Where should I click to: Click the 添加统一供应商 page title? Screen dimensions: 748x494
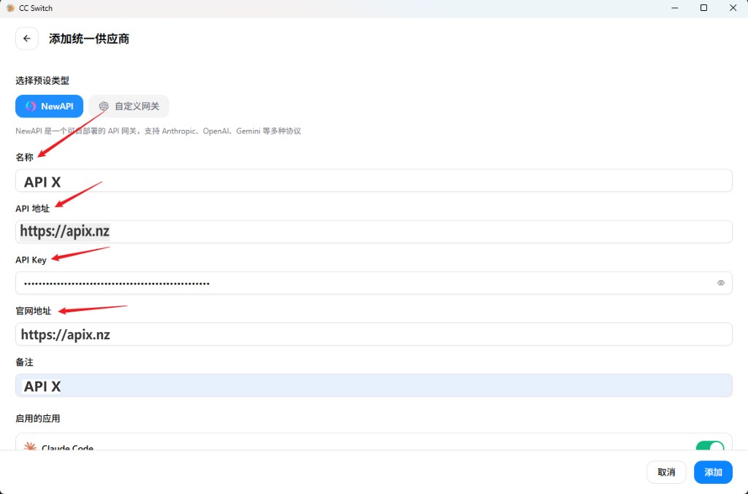pyautogui.click(x=88, y=39)
